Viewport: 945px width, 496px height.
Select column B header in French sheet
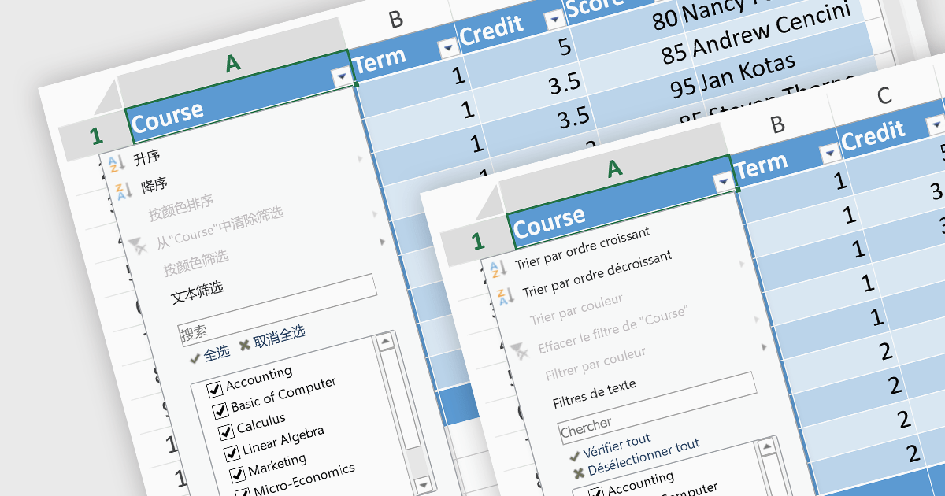pos(777,124)
